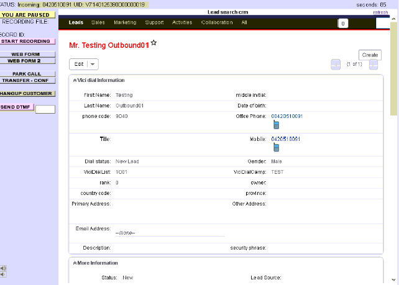Click the upper speaker volume icon

(3, 268)
